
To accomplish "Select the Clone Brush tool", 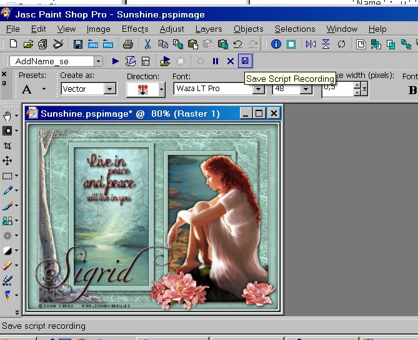I will click(7, 221).
